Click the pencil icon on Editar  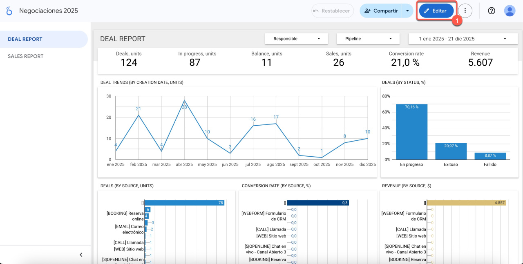tap(427, 11)
